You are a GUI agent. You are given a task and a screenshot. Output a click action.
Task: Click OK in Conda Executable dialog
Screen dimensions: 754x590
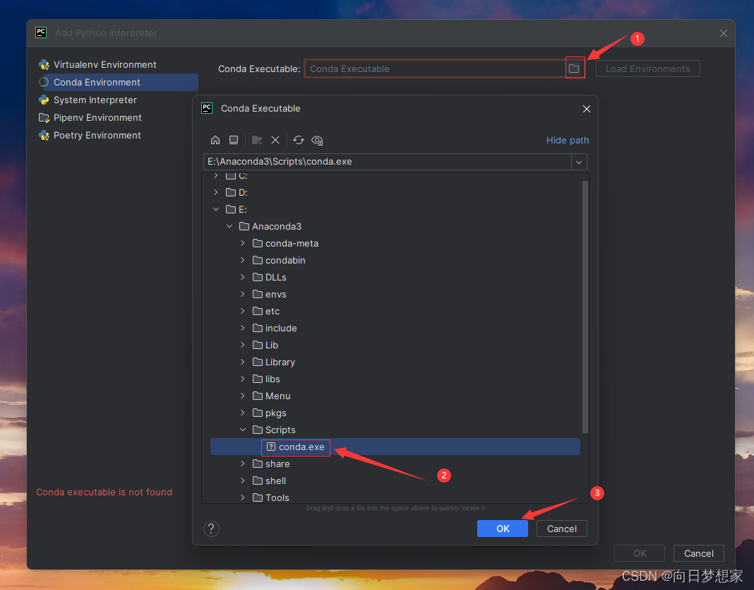point(503,529)
